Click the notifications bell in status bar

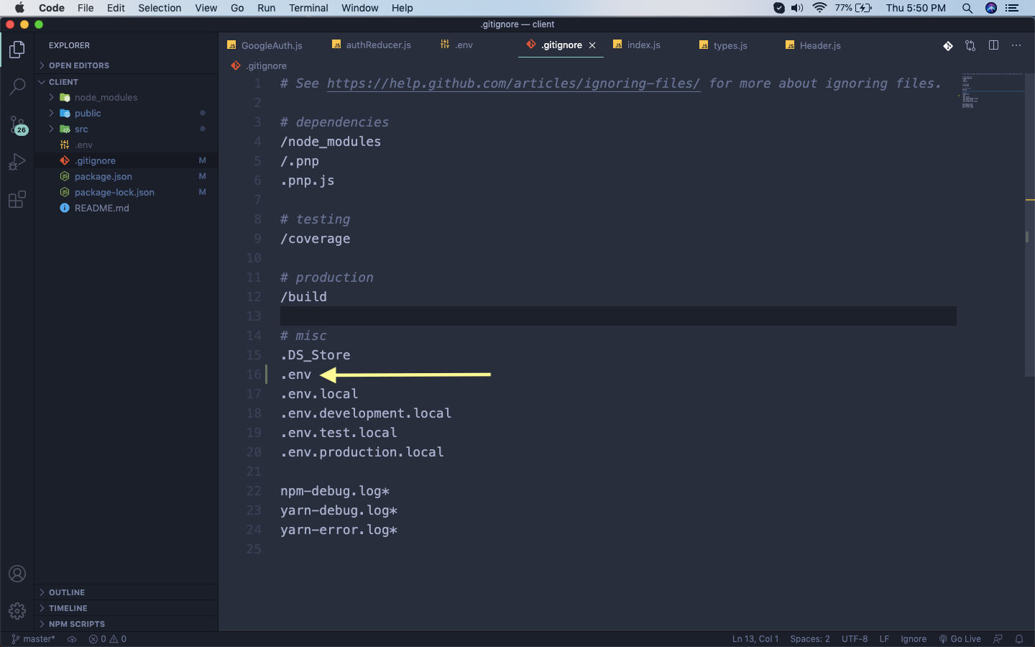tap(1019, 639)
